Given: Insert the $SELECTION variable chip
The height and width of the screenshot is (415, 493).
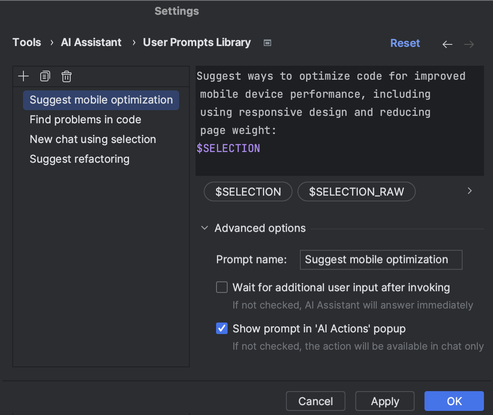Looking at the screenshot, I should [x=248, y=191].
